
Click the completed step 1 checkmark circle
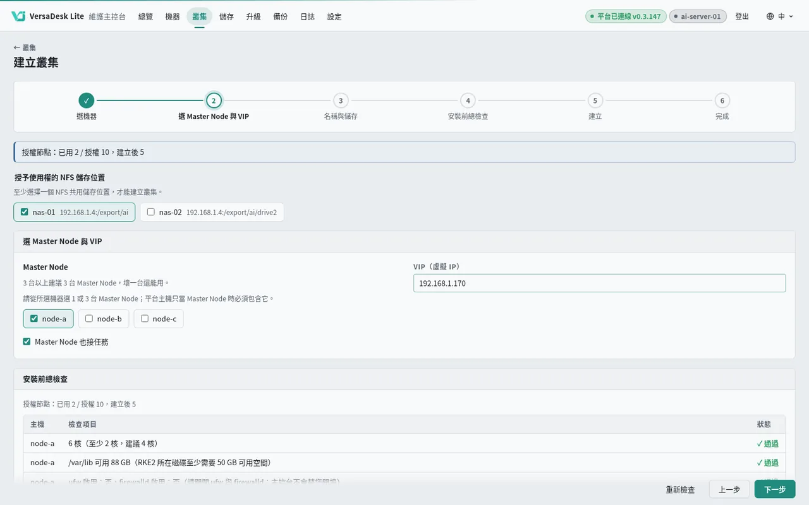tap(87, 100)
